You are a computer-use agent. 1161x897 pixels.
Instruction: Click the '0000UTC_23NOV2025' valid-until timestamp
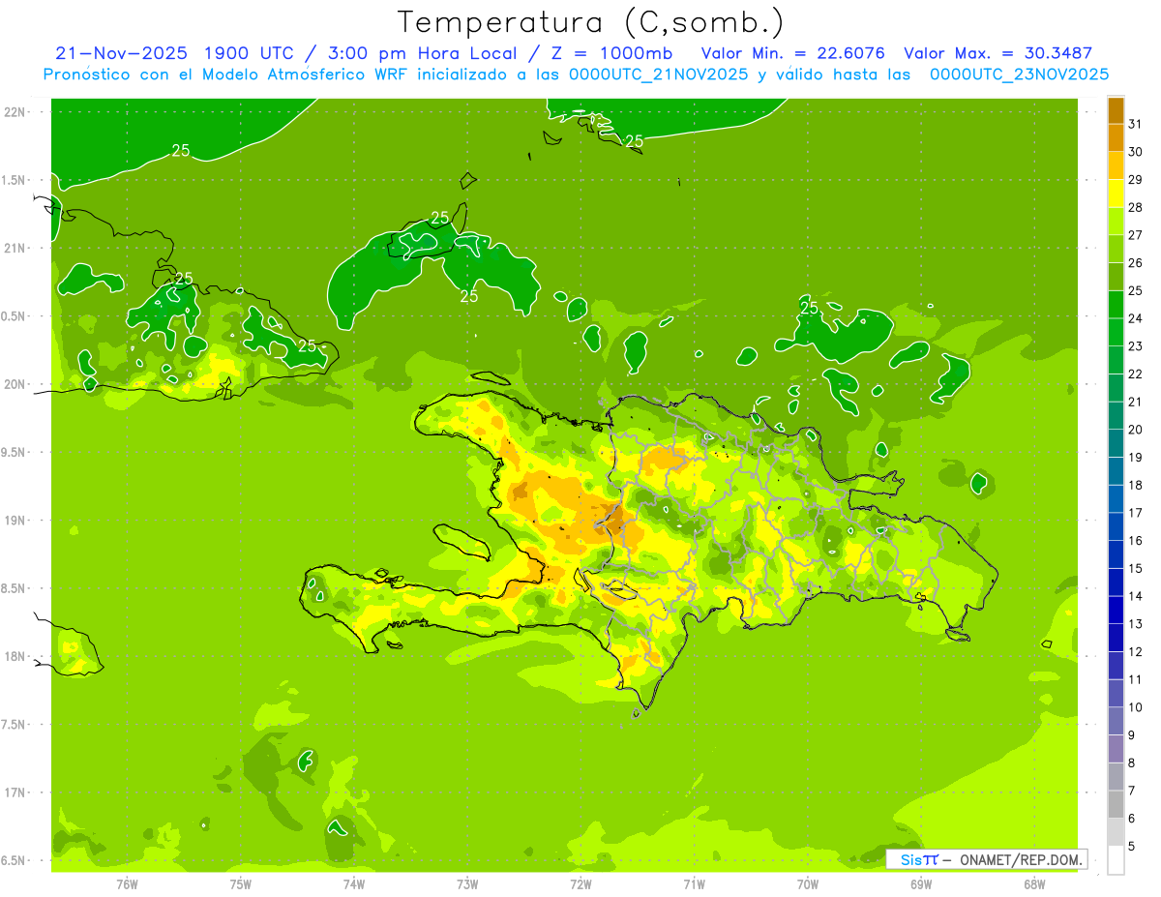click(1020, 75)
